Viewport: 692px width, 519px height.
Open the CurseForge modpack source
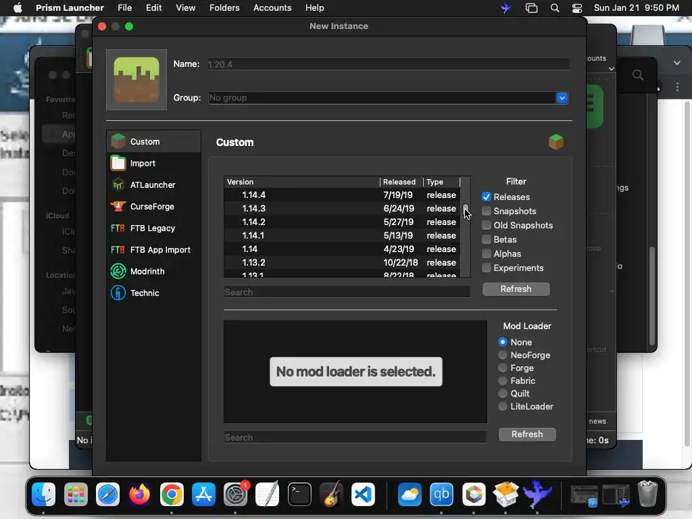[x=118, y=206]
